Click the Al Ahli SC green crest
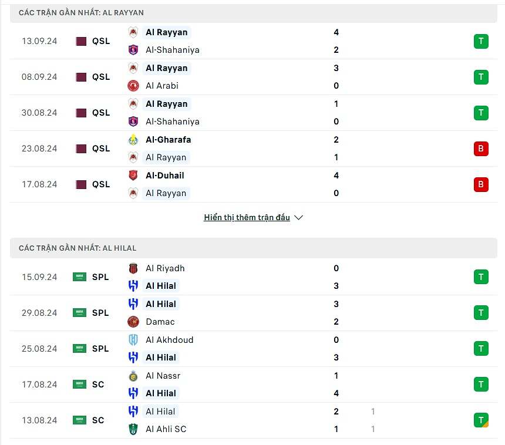 coord(133,429)
